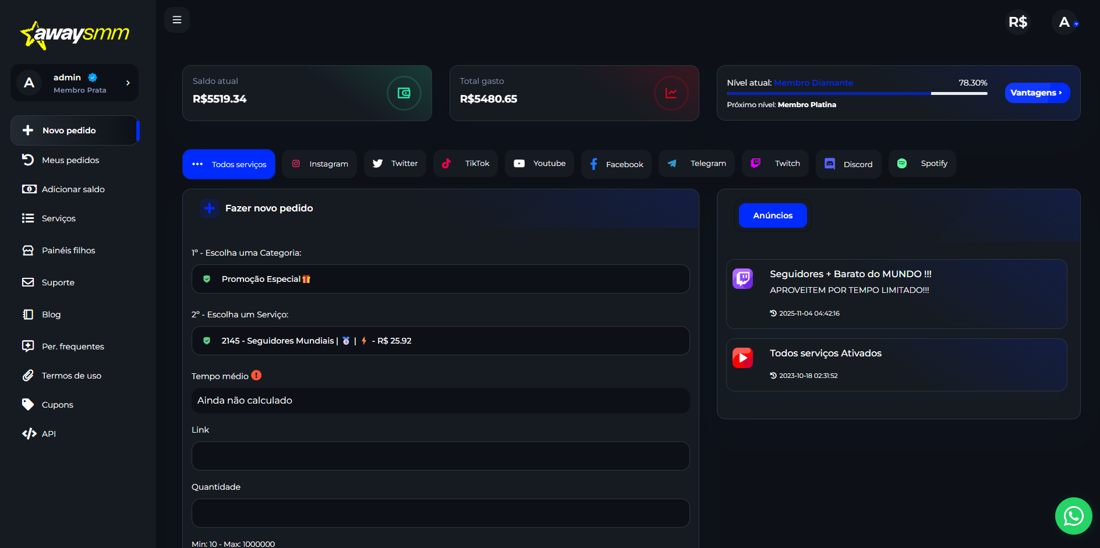Click the hamburger menu icon

[x=177, y=20]
